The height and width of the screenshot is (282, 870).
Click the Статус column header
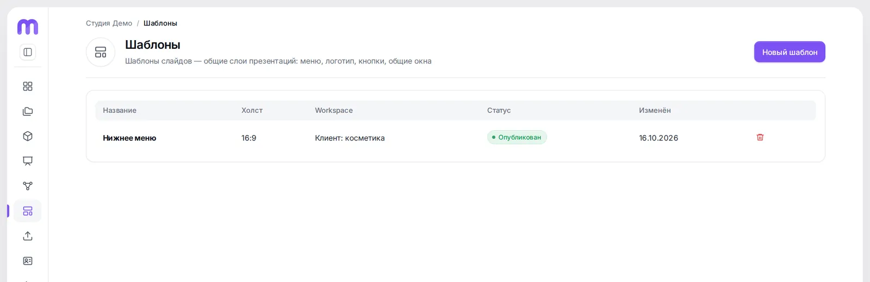[x=499, y=110]
